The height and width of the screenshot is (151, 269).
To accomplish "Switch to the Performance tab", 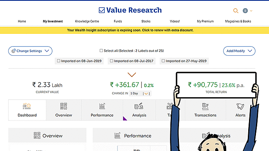I will pos(102,110).
